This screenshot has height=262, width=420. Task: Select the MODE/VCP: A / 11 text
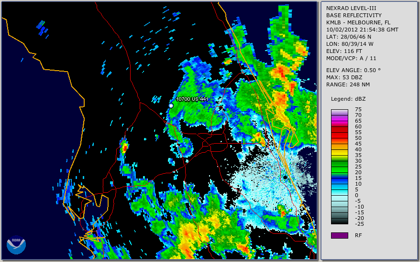351,58
